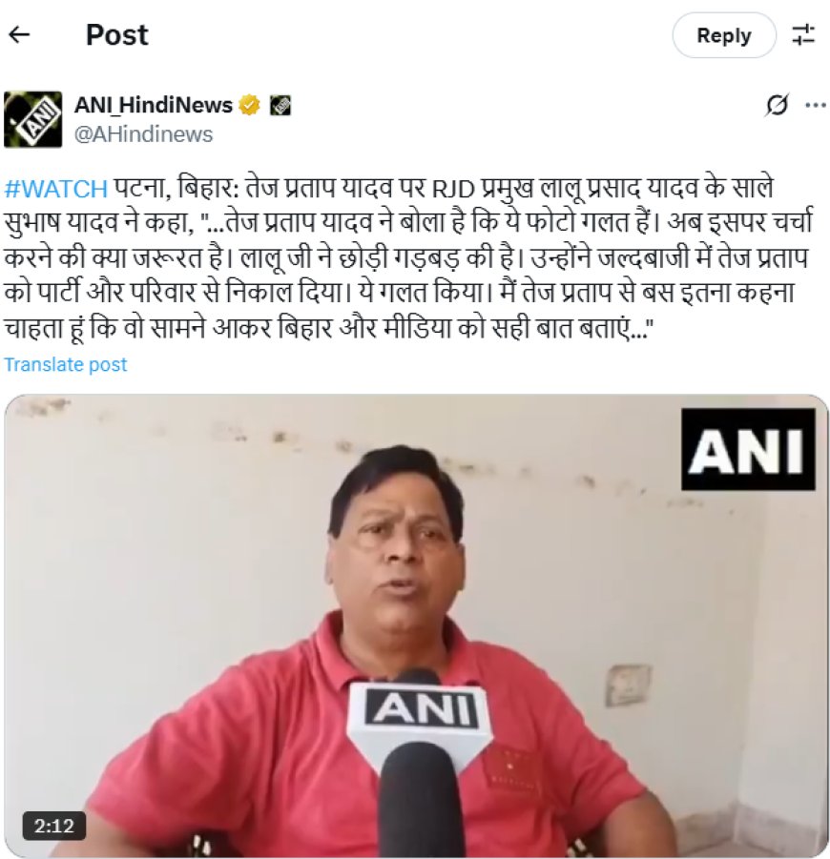The width and height of the screenshot is (830, 859).
Task: Open the three-dot more options menu
Action: pyautogui.click(x=816, y=105)
